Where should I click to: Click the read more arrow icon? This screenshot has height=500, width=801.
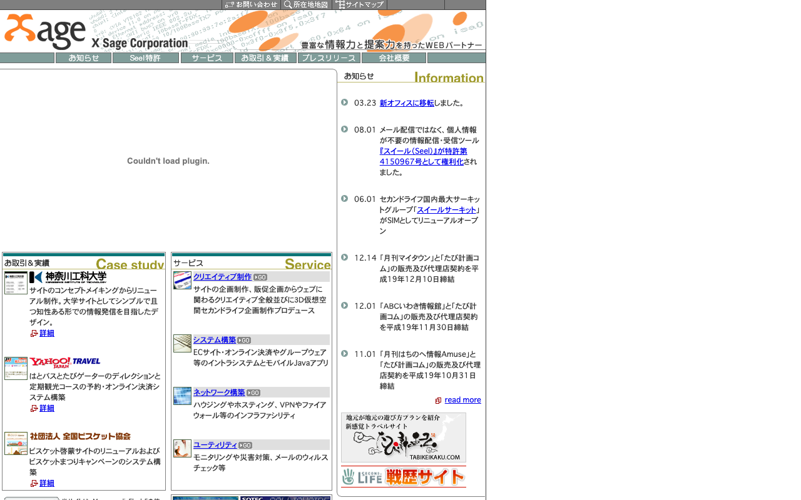pyautogui.click(x=439, y=401)
